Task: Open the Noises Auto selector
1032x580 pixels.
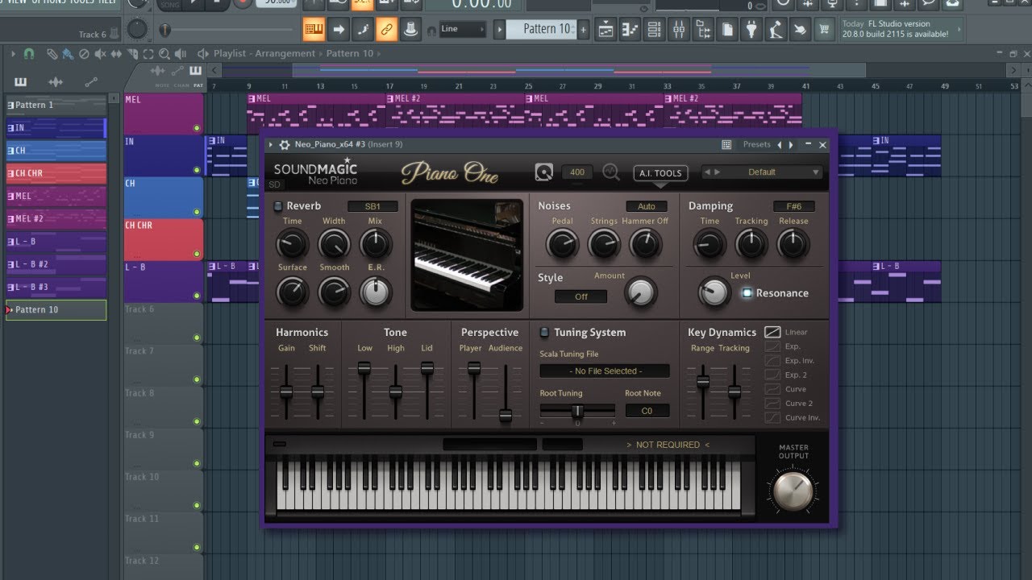Action: pyautogui.click(x=647, y=206)
